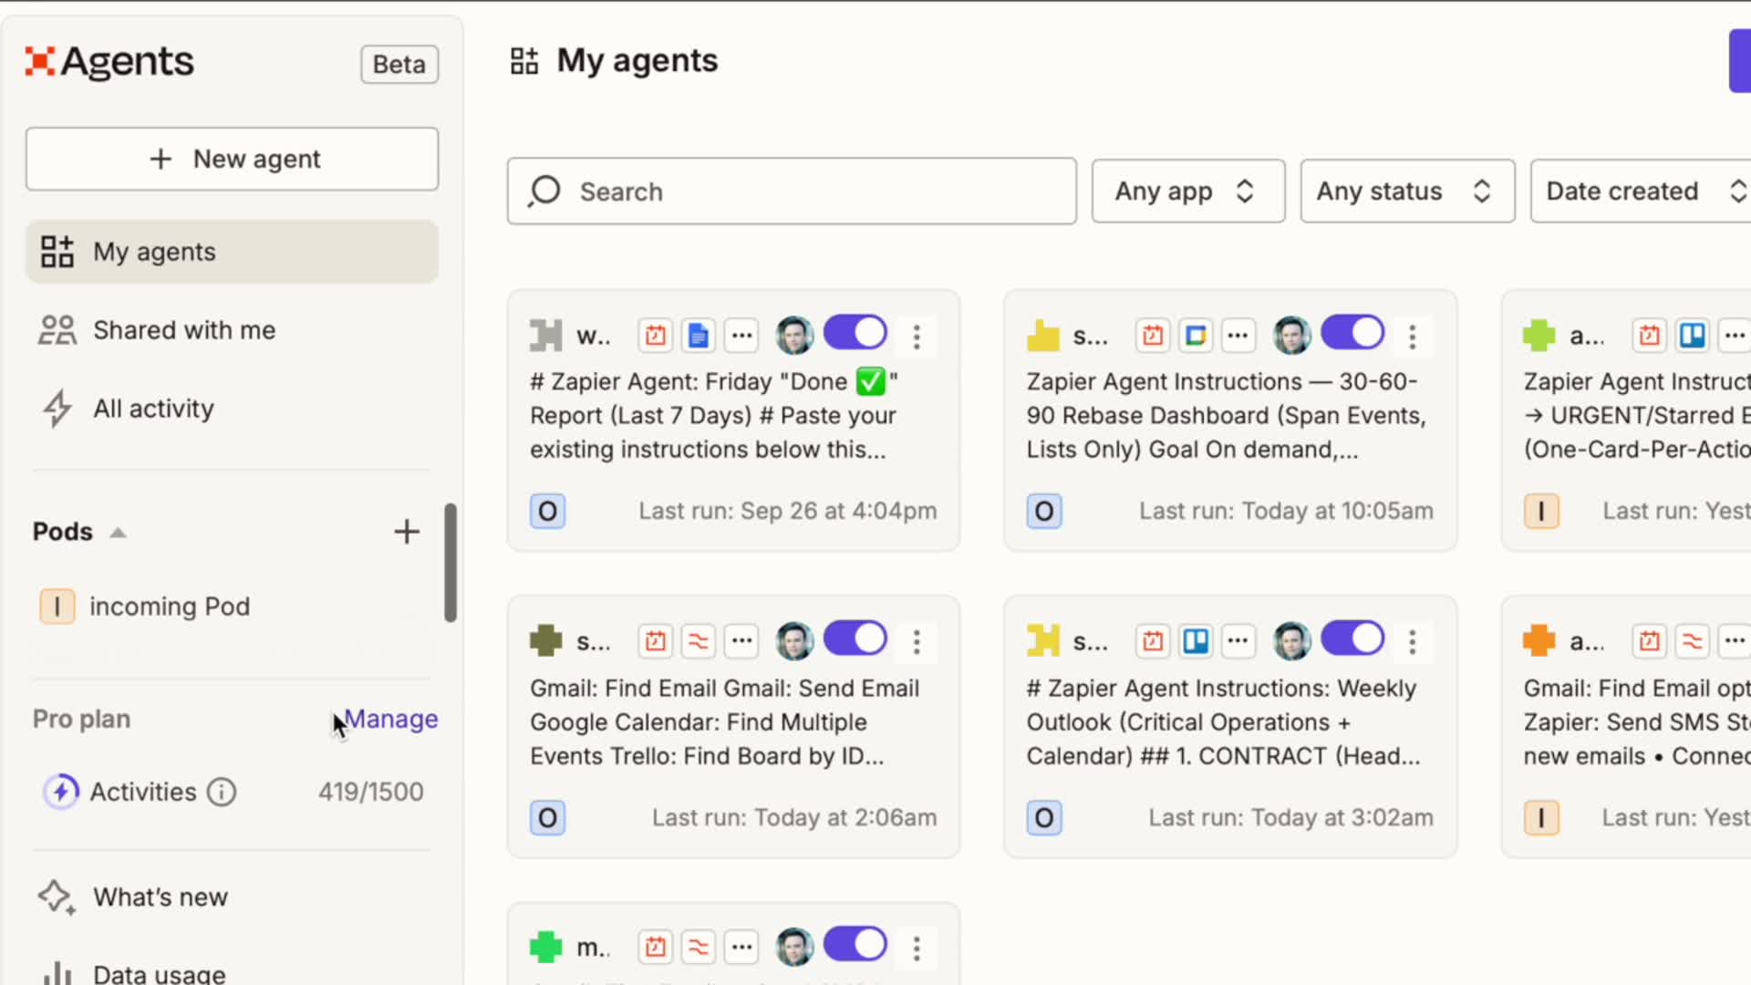1751x985 pixels.
Task: Click the more apps ellipsis on the Rebase Dashboard card
Action: coord(1238,336)
